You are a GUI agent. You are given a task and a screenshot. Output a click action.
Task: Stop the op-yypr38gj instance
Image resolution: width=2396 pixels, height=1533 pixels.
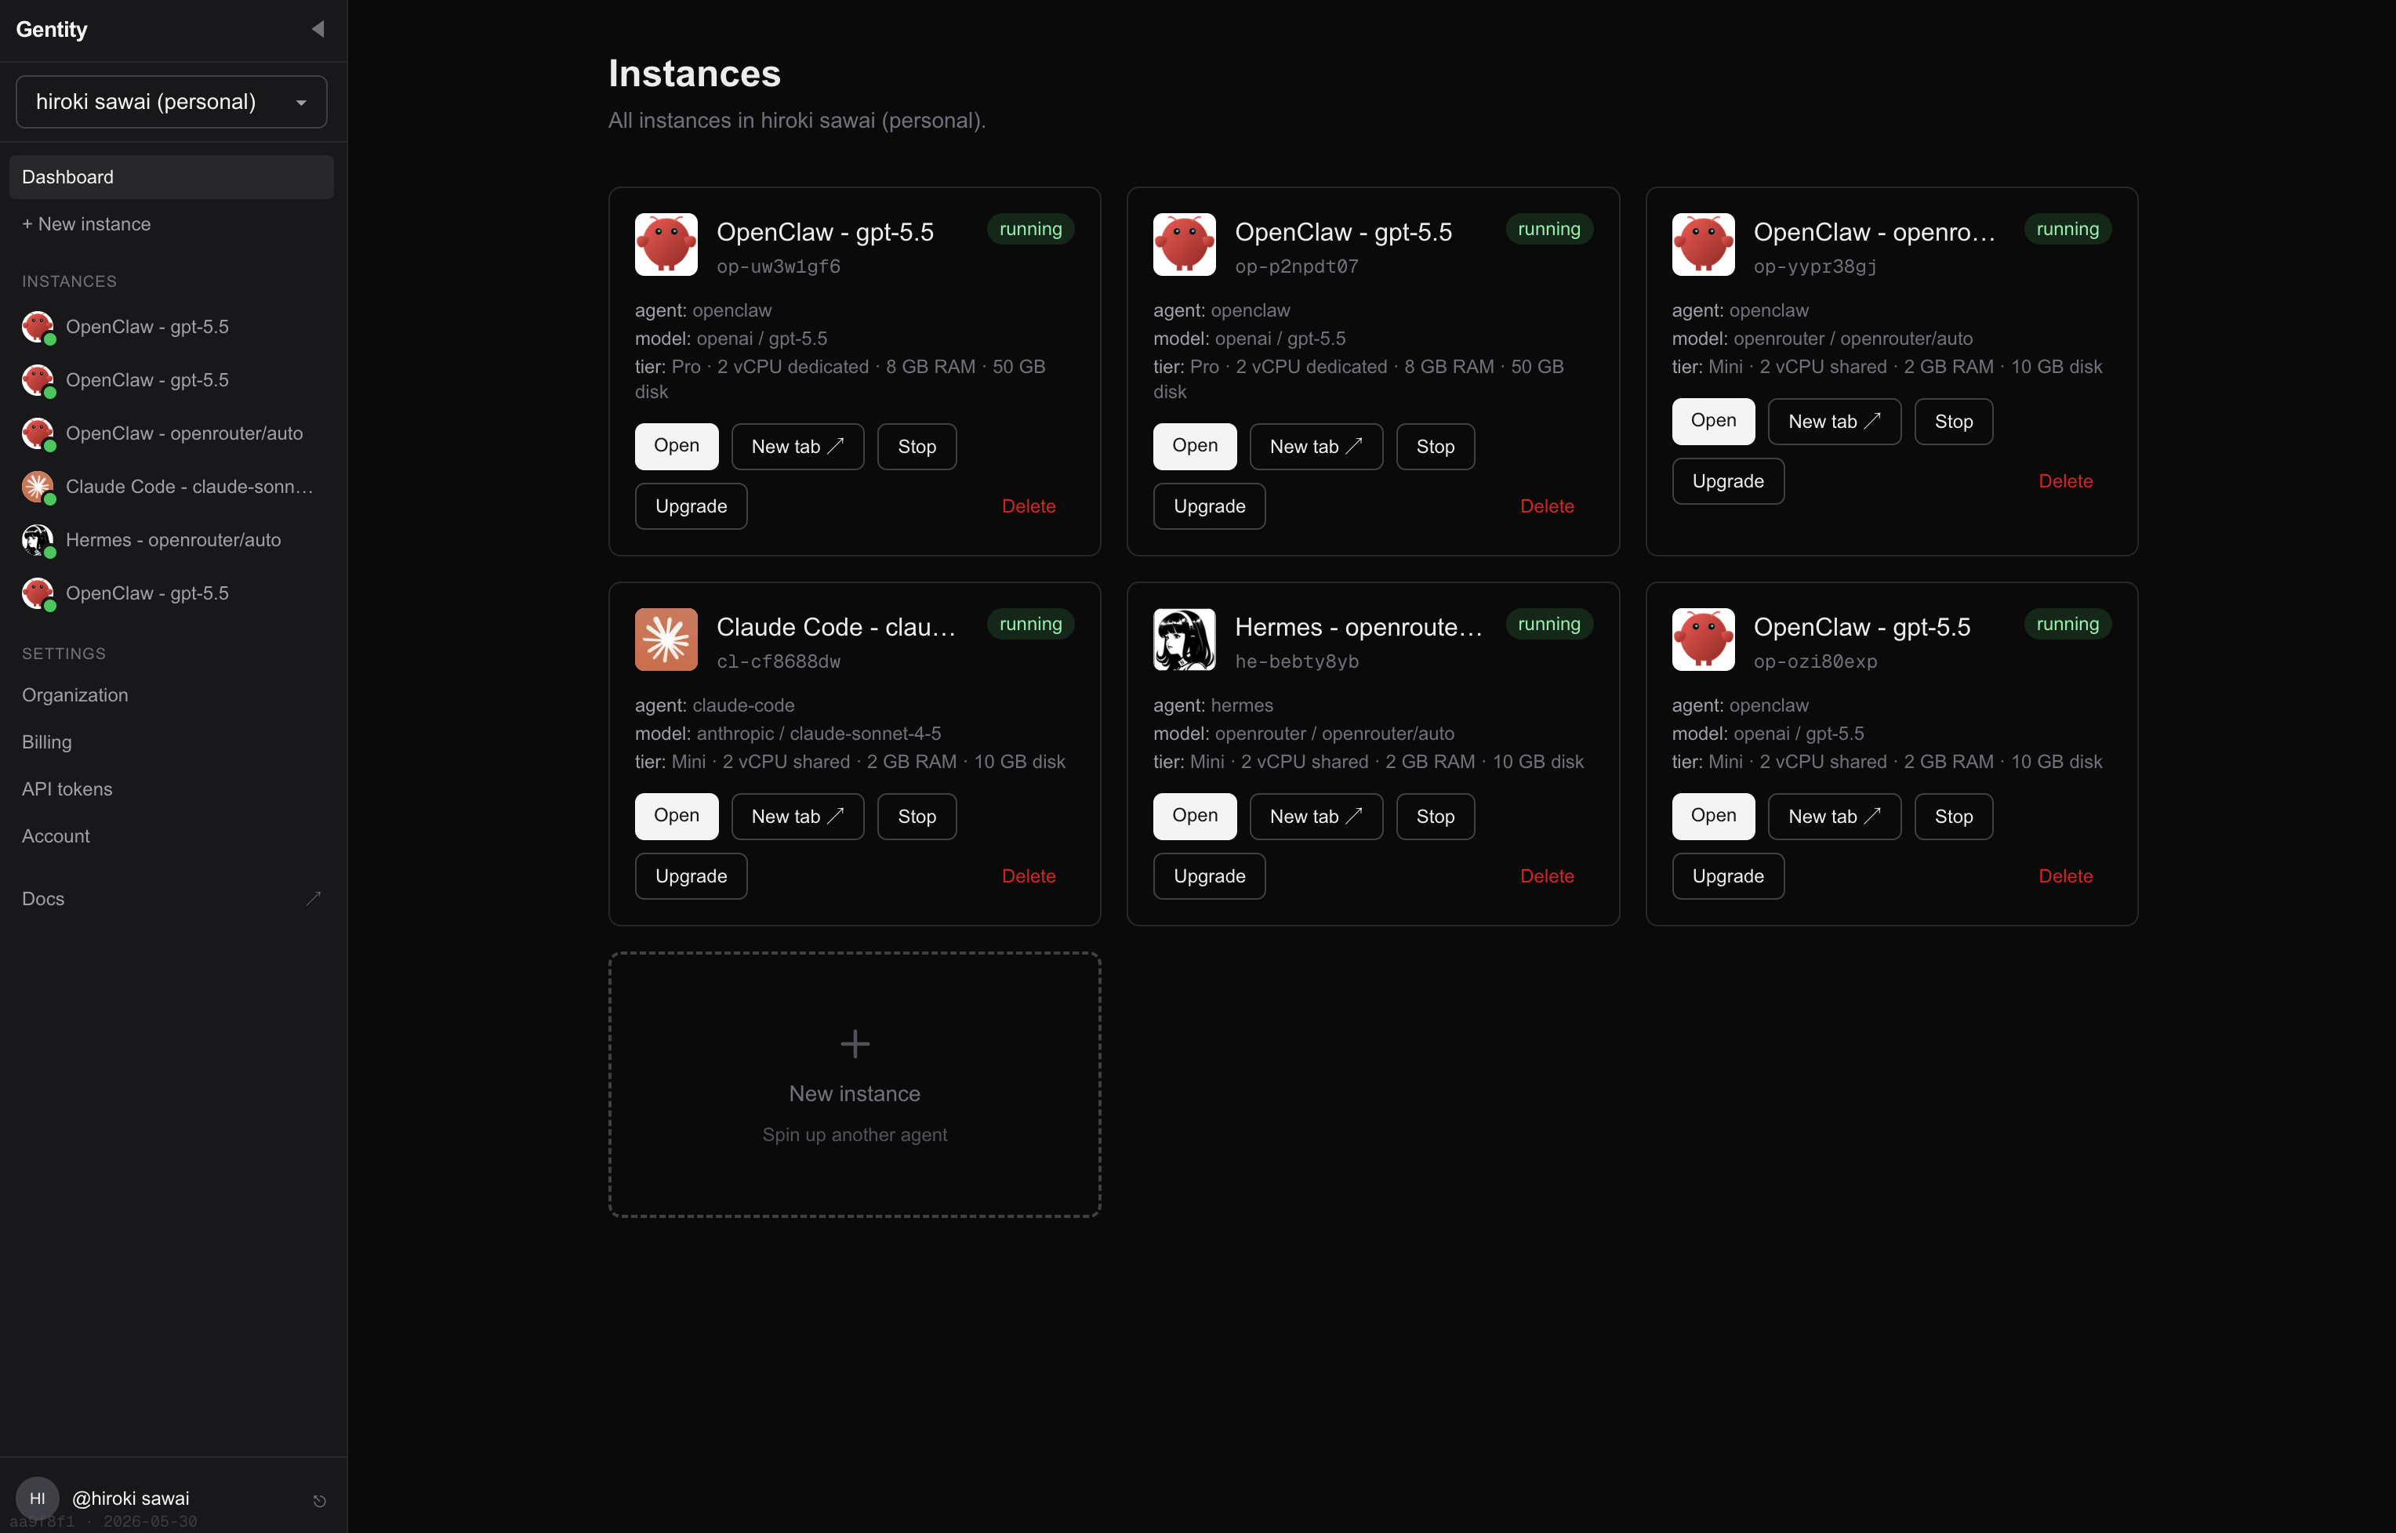point(1953,421)
